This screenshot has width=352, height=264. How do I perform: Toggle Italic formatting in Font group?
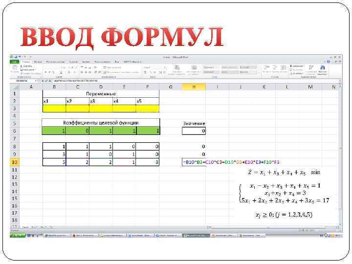pyautogui.click(x=49, y=72)
